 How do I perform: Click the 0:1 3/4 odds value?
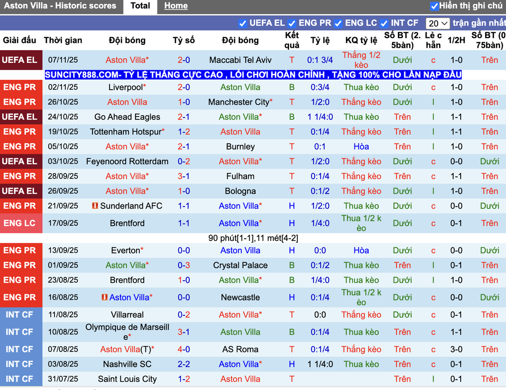tap(320, 60)
